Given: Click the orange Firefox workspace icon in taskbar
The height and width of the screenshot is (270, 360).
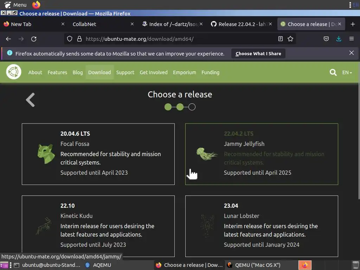Looking at the screenshot, I should [x=305, y=265].
